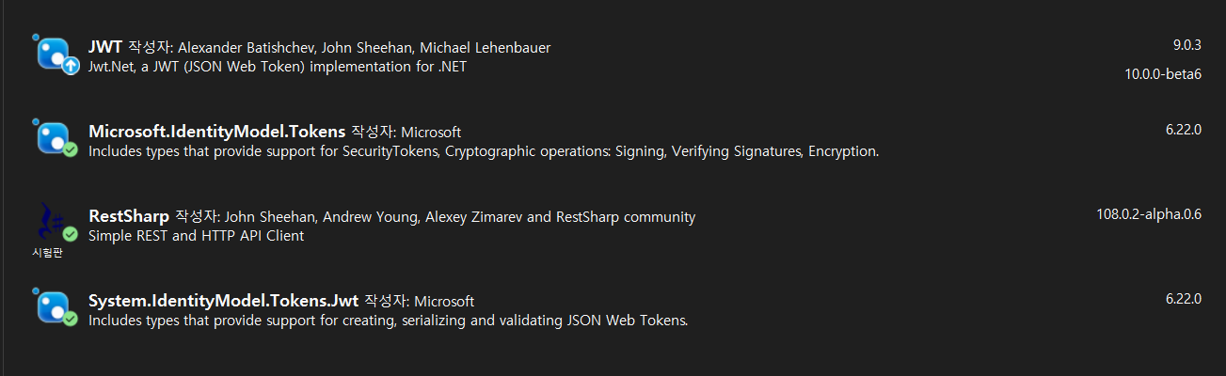Click the Jwt.Net description text

(x=277, y=67)
